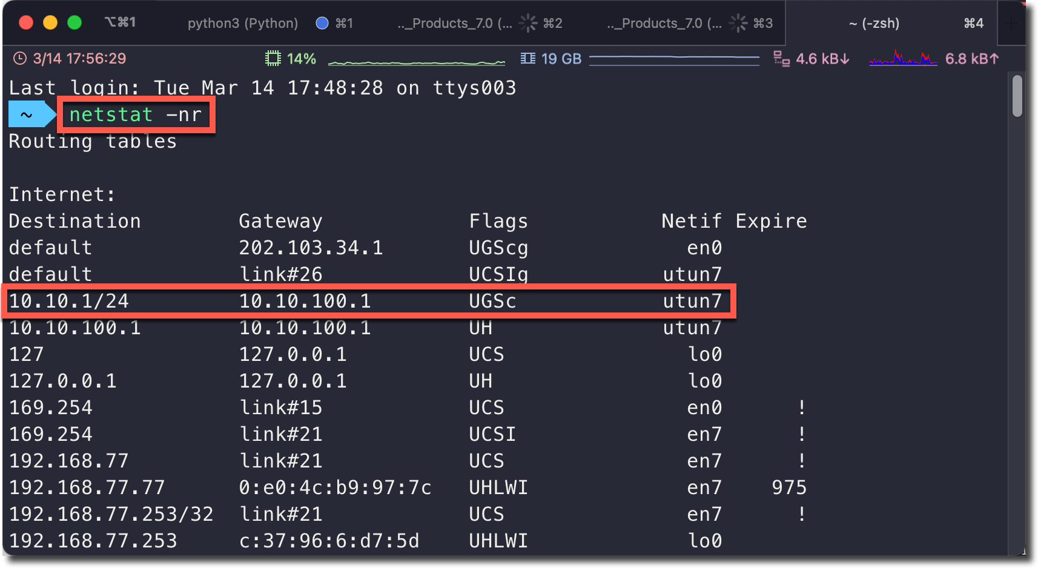Viewport: 1038px width, 568px height.
Task: Click the memory RAM icon
Action: [x=528, y=59]
